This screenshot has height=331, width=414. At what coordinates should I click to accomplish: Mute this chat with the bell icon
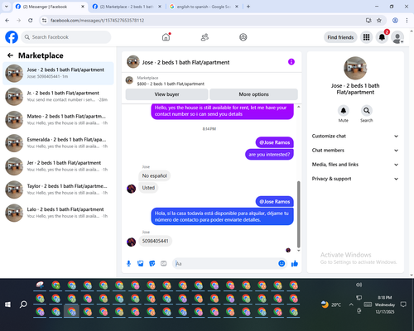pyautogui.click(x=344, y=111)
